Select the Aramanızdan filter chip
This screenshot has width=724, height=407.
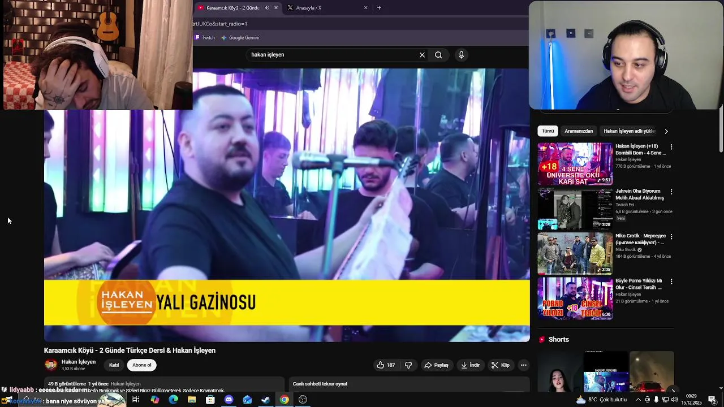click(579, 131)
